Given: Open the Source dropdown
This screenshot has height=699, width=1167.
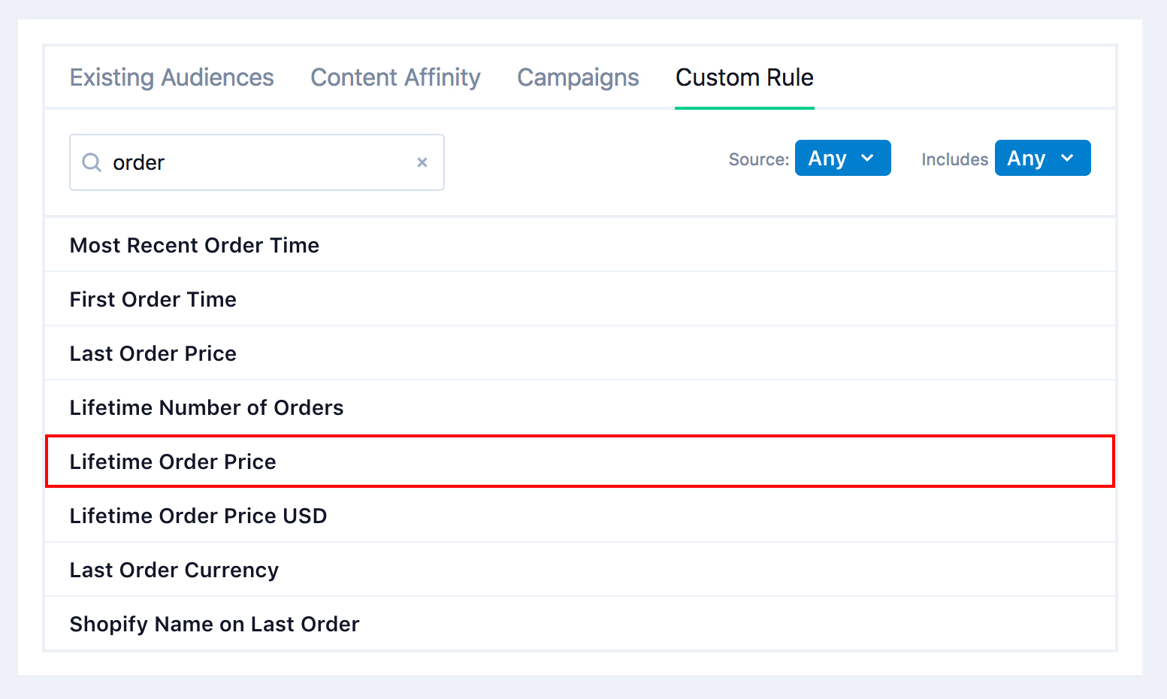Looking at the screenshot, I should click(842, 158).
